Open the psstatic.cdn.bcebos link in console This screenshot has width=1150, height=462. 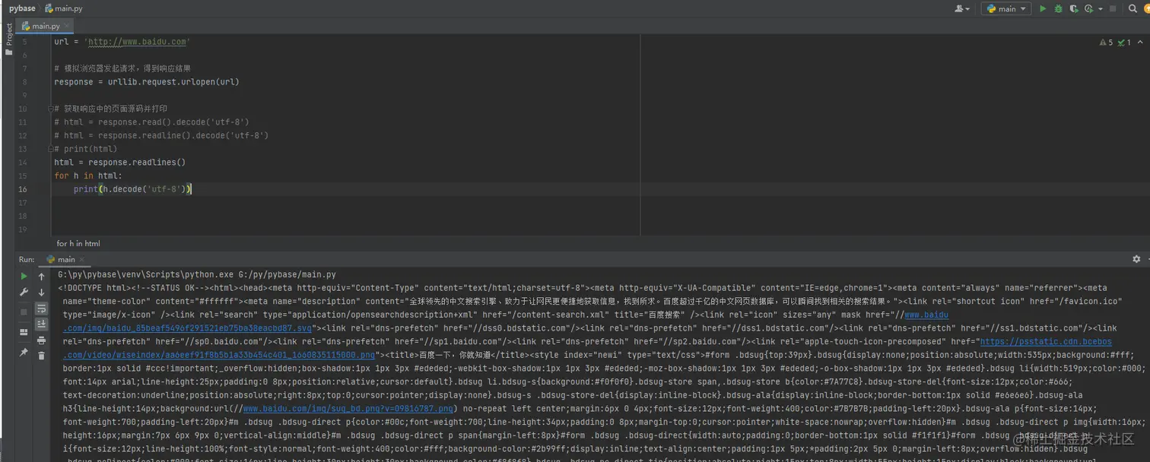click(1046, 342)
